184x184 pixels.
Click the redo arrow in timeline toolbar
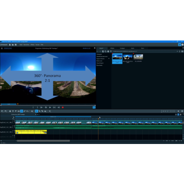pos(6,111)
